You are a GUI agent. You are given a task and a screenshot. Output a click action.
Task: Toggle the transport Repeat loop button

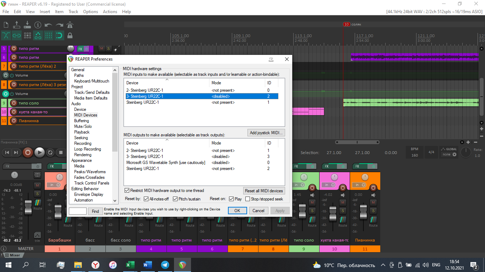point(50,153)
